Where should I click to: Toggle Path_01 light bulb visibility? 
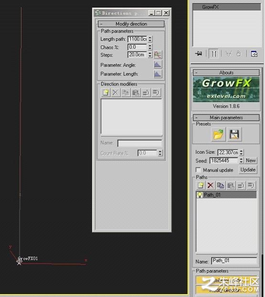[200, 195]
